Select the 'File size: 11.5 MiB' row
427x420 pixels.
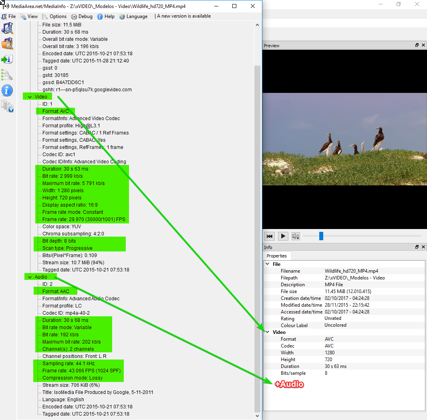62,25
